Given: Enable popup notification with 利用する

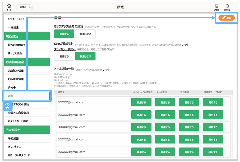Looking at the screenshot, I should [x=64, y=34].
